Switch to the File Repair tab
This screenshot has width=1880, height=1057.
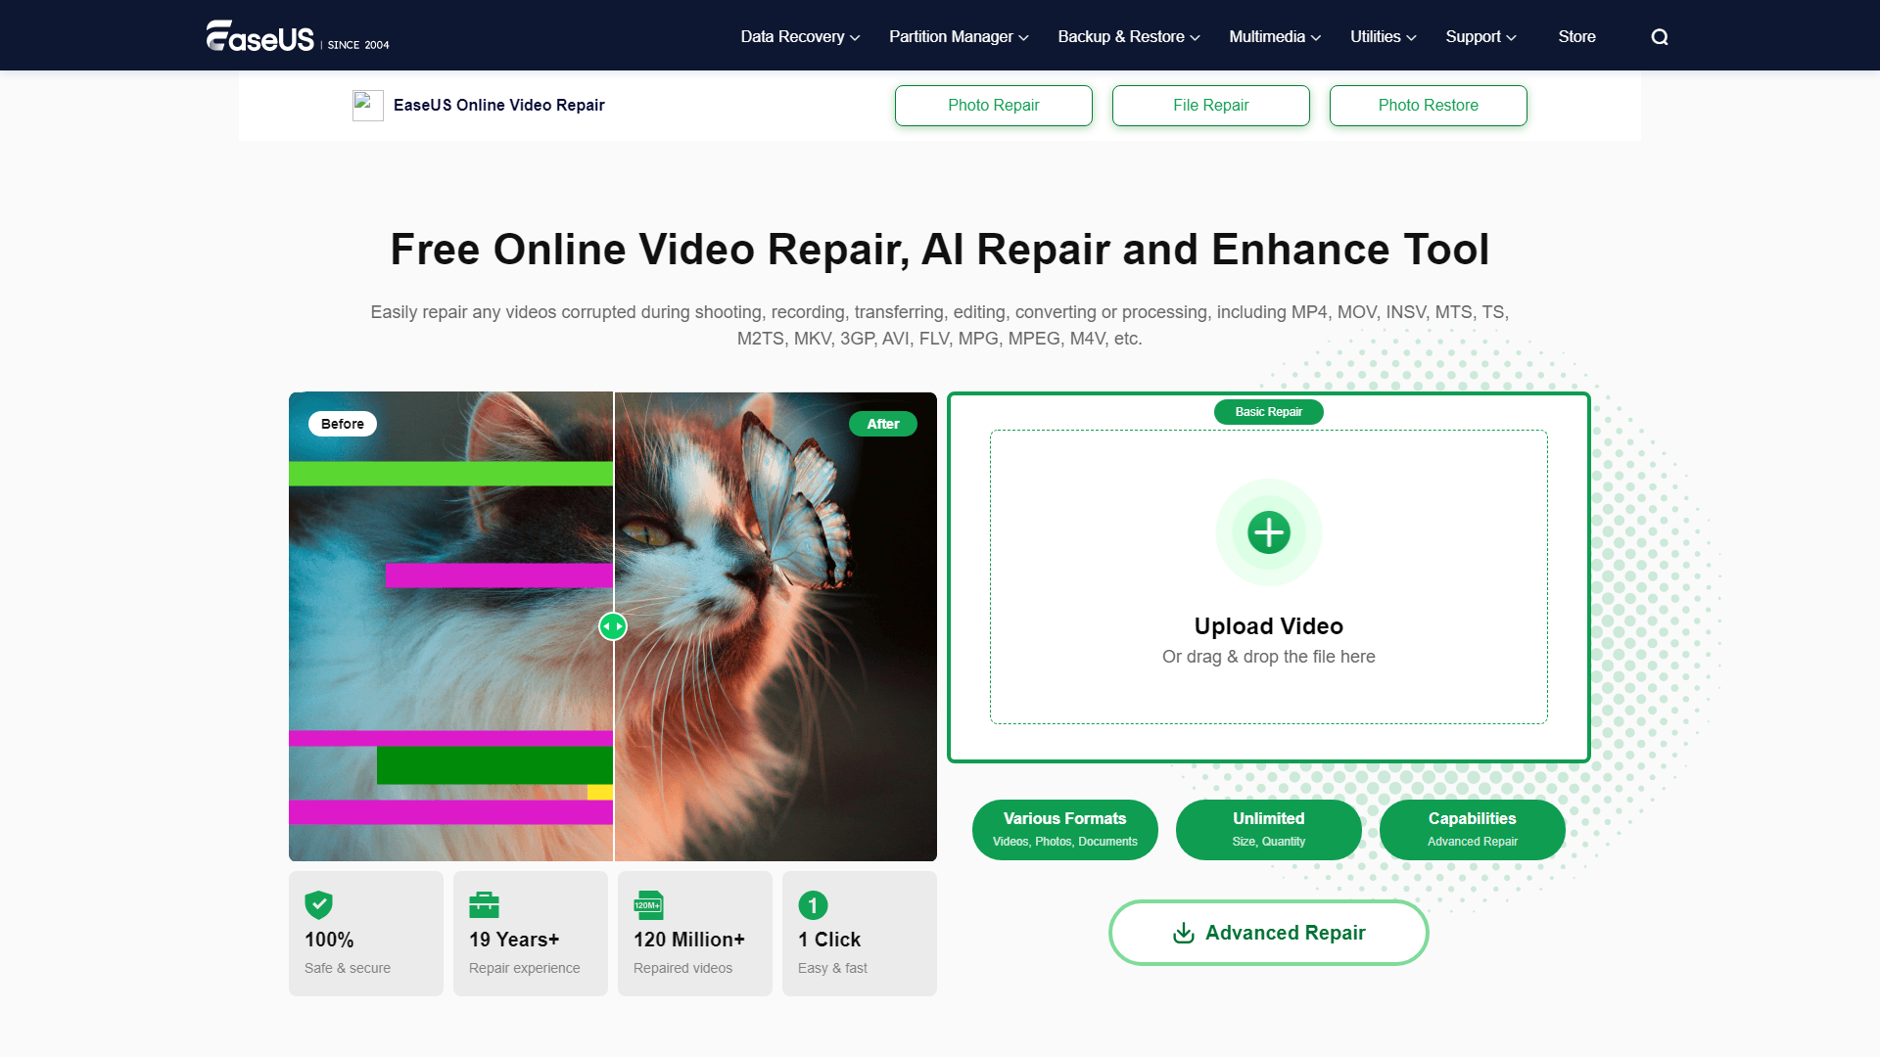[x=1210, y=106]
